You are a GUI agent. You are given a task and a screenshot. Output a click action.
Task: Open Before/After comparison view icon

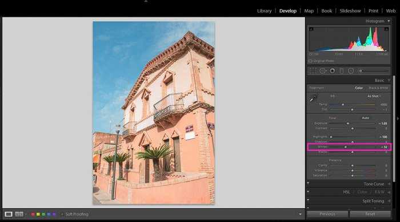19,214
